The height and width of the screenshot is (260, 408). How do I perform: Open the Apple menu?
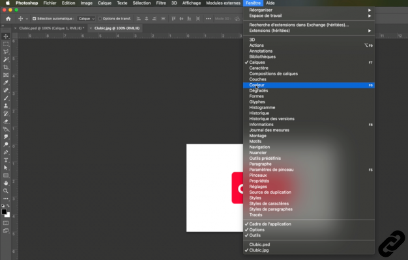pyautogui.click(x=8, y=3)
